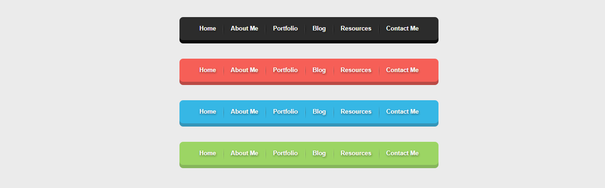This screenshot has height=188, width=605.
Task: Select About Me in the red menu
Action: [244, 70]
